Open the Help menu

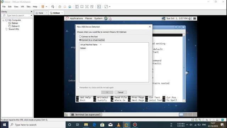pos(35,7)
